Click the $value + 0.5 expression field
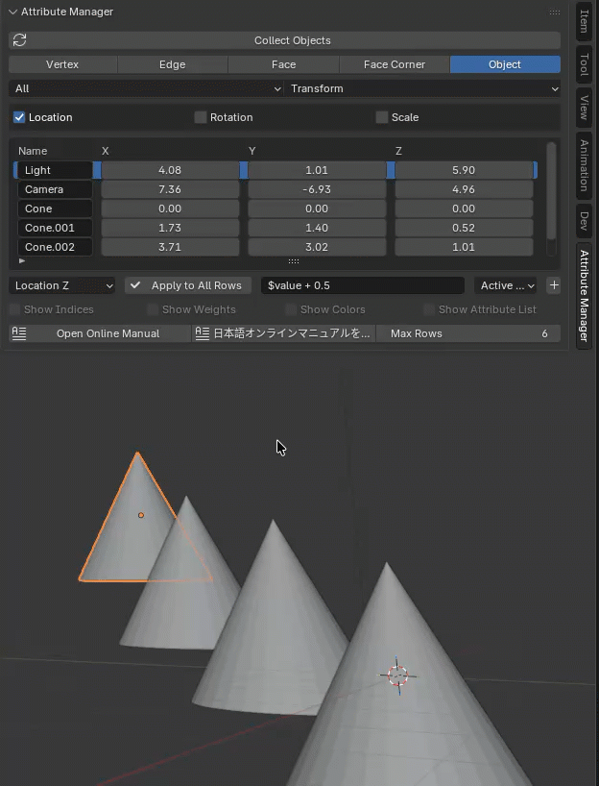 [363, 285]
